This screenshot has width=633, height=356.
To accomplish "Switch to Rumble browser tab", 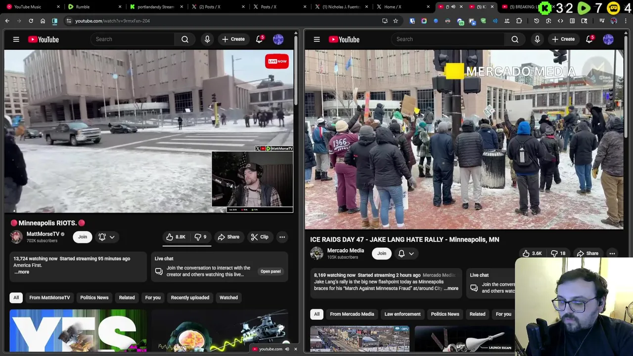I will point(94,7).
